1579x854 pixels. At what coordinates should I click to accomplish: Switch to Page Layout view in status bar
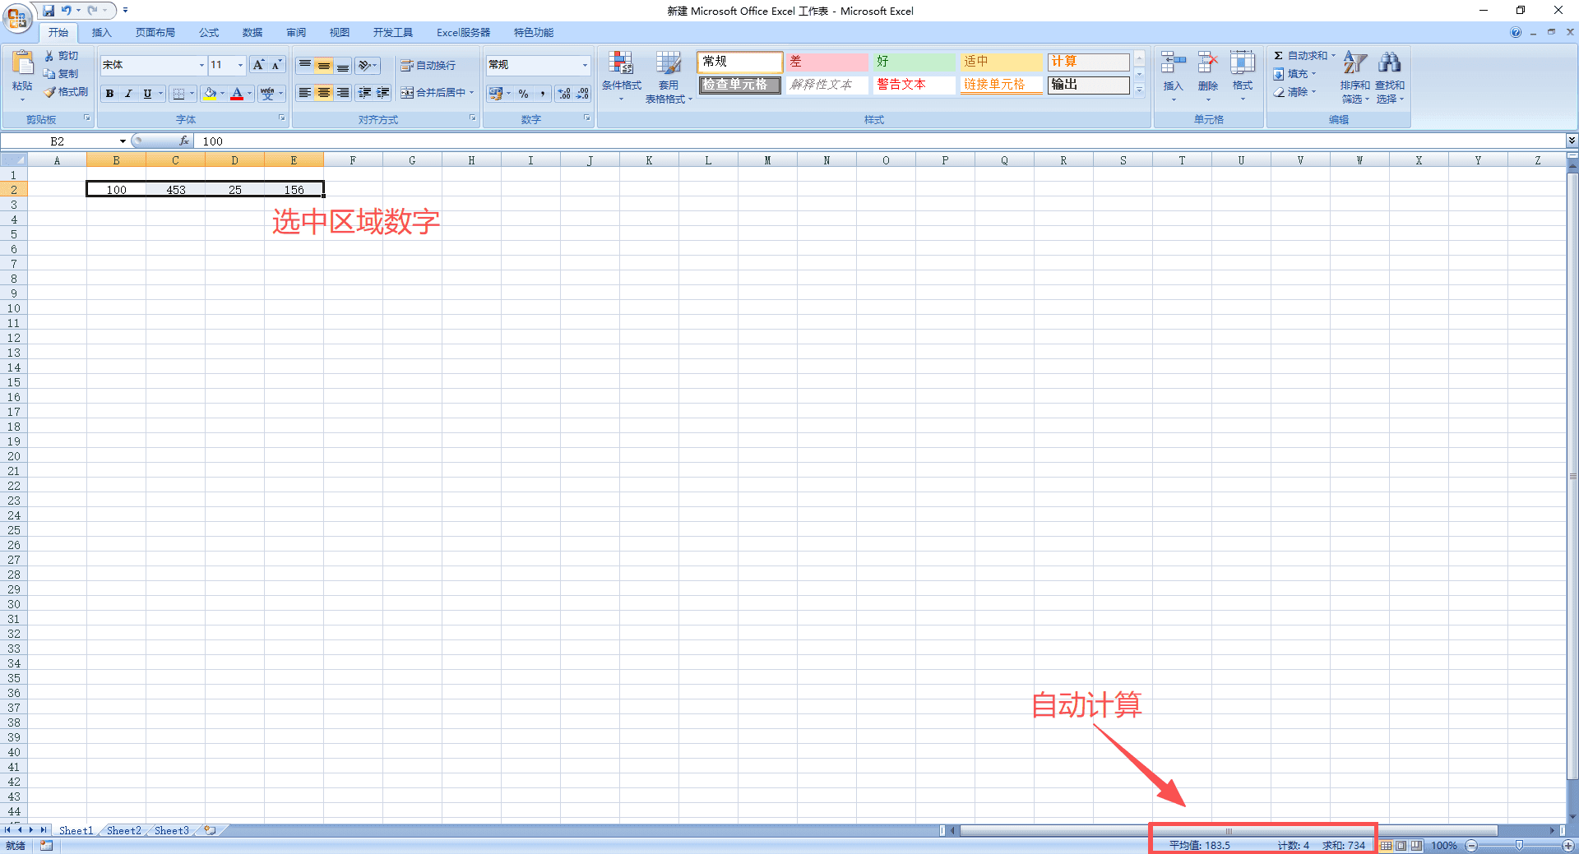click(1401, 846)
